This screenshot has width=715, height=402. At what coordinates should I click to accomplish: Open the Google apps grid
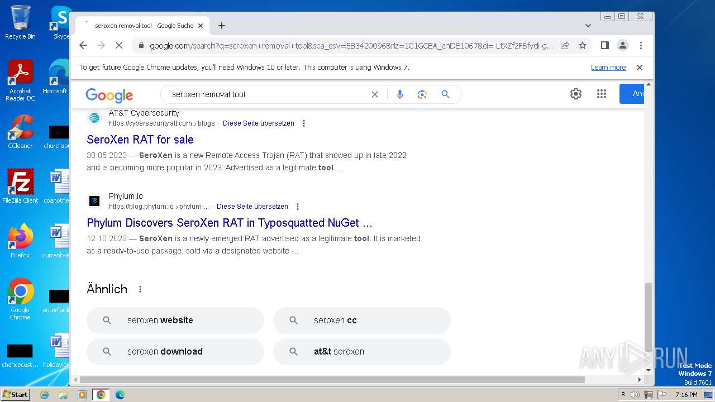click(x=602, y=94)
